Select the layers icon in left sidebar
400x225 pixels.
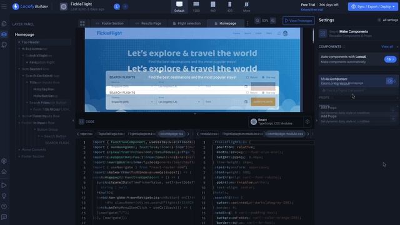click(x=4, y=34)
